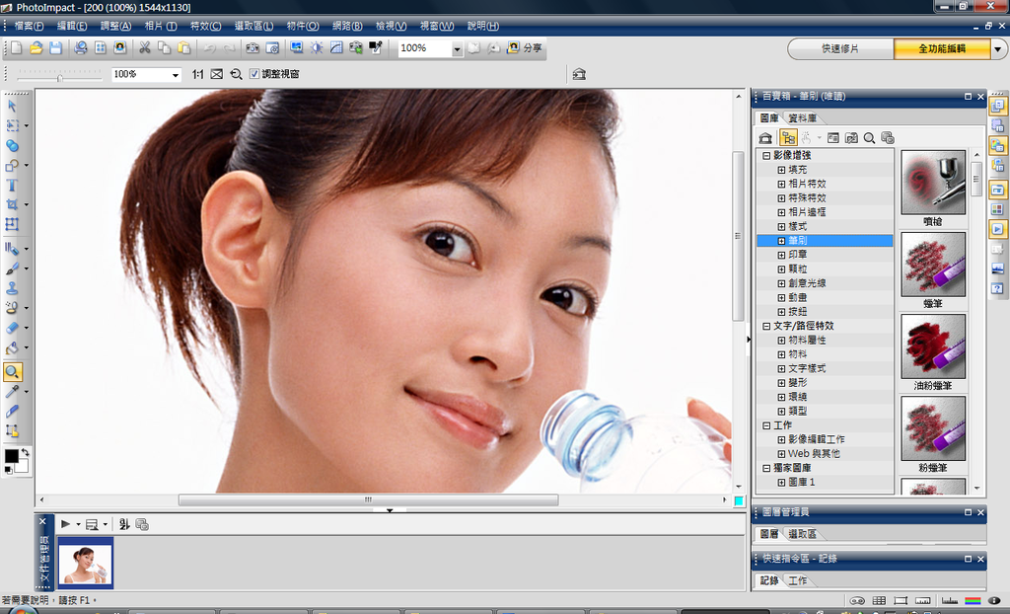Open the attribute bar 100% zoom combo box
1010x614 pixels.
[x=146, y=75]
